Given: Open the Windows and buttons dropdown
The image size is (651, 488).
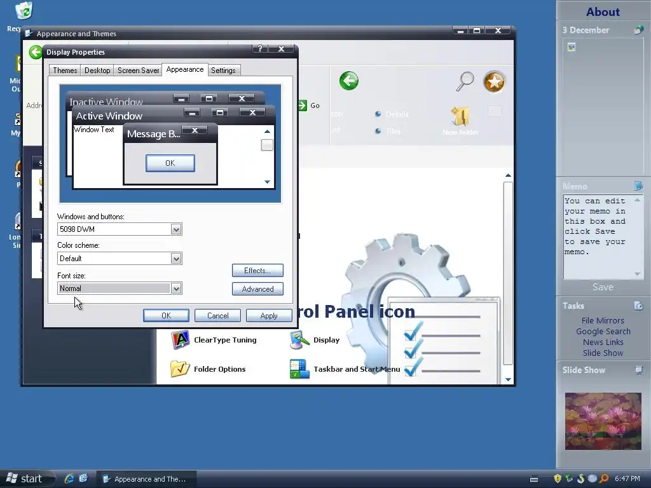Looking at the screenshot, I should tap(176, 229).
